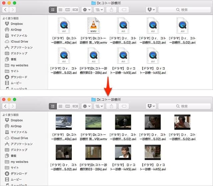213x186 pixels.
Task: Open AirDrop in the bottom window sidebar
Action: pyautogui.click(x=13, y=126)
